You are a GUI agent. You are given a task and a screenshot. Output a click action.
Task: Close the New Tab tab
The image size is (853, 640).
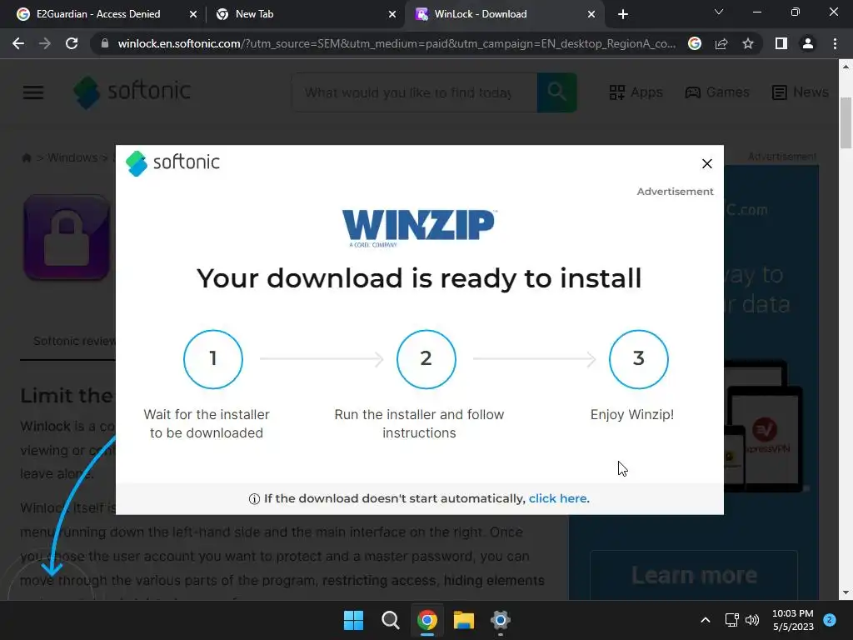(392, 14)
